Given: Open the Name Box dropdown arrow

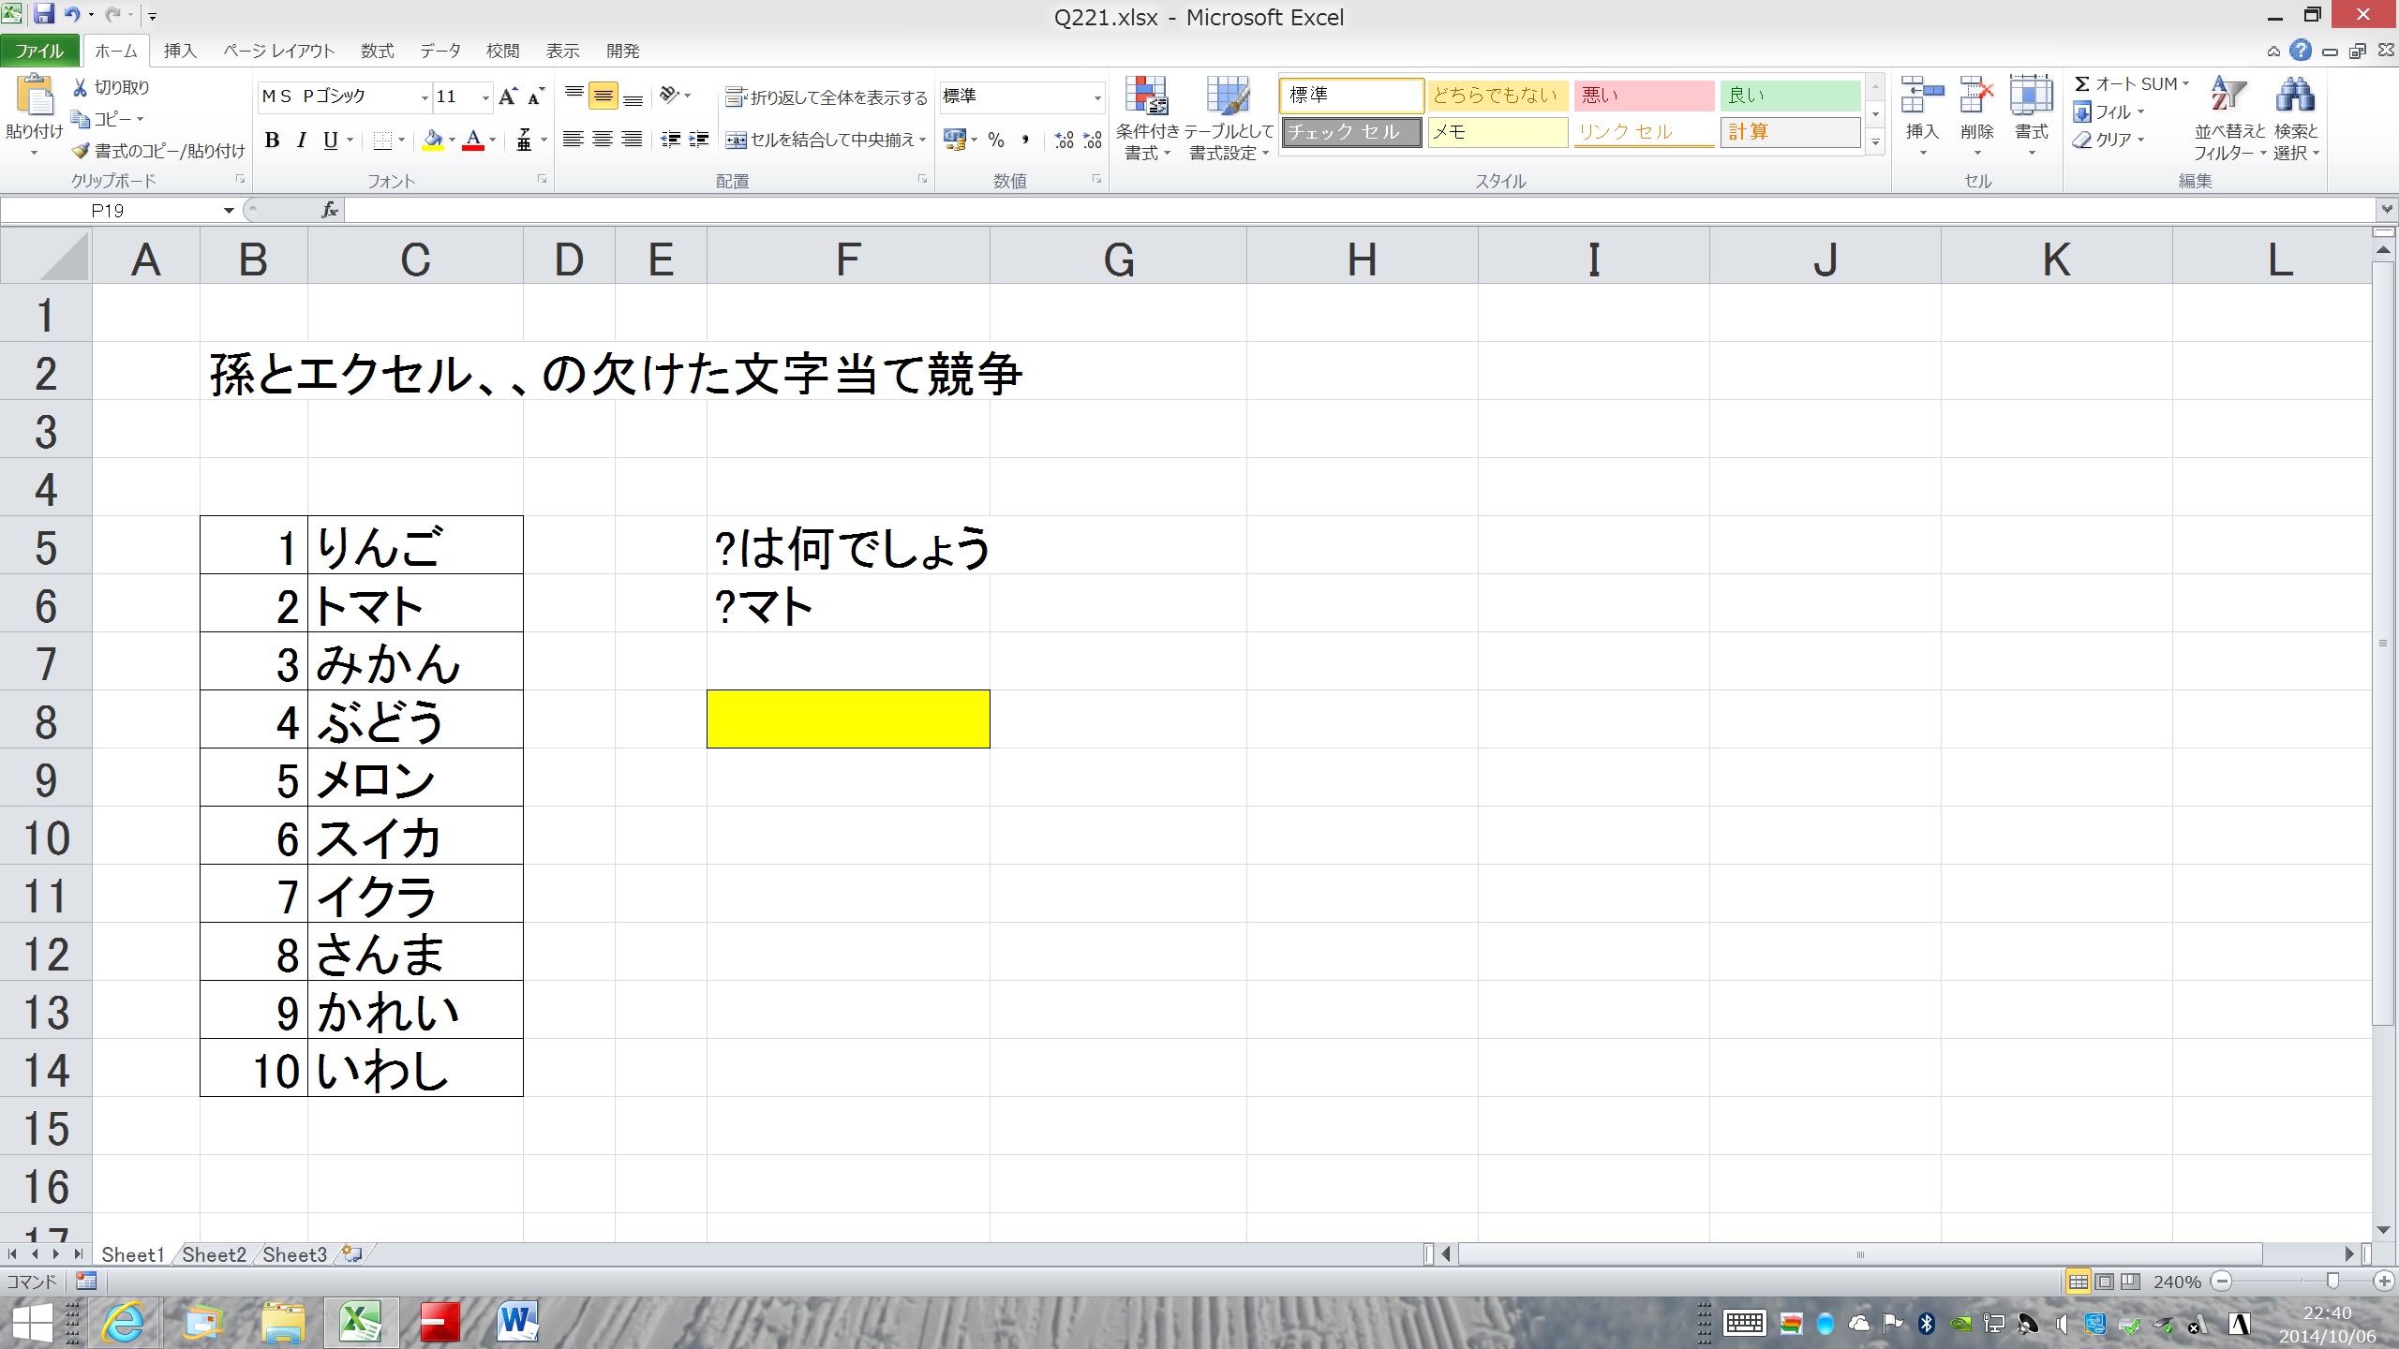Looking at the screenshot, I should click(228, 211).
